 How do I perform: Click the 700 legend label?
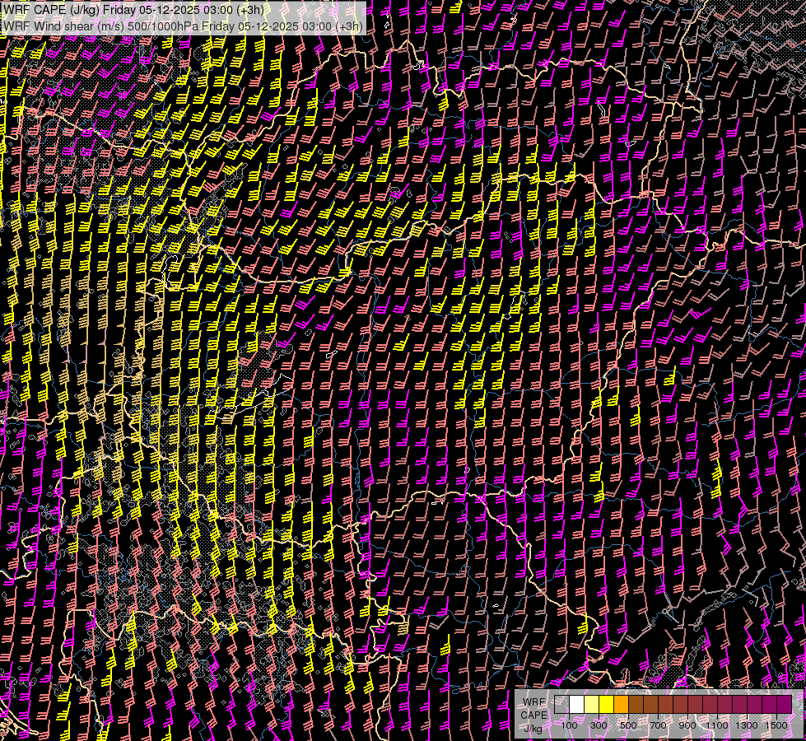tap(658, 725)
